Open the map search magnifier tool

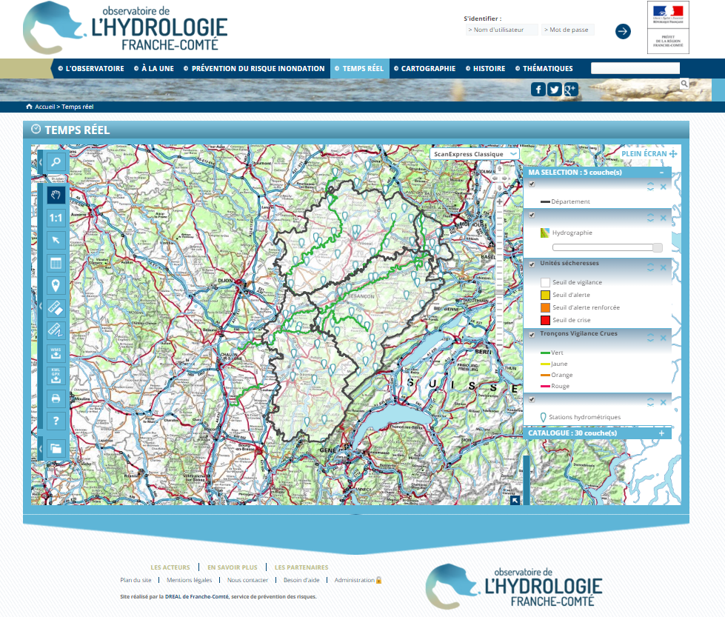click(x=56, y=161)
